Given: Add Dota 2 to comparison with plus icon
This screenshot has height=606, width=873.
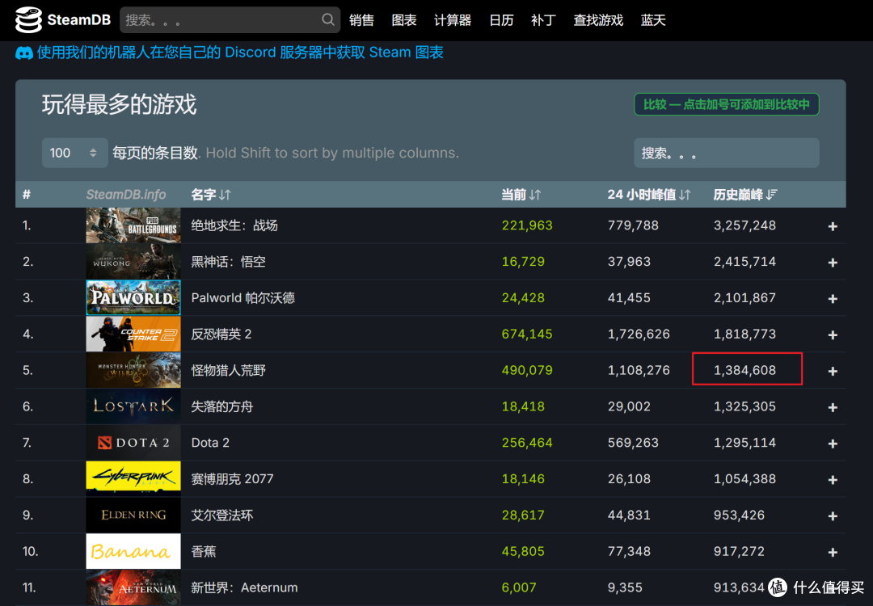Looking at the screenshot, I should click(x=833, y=444).
